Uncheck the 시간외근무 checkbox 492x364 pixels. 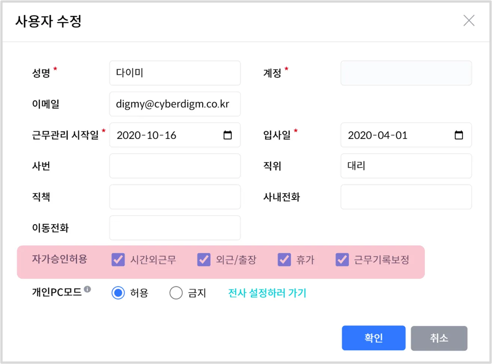coord(118,260)
